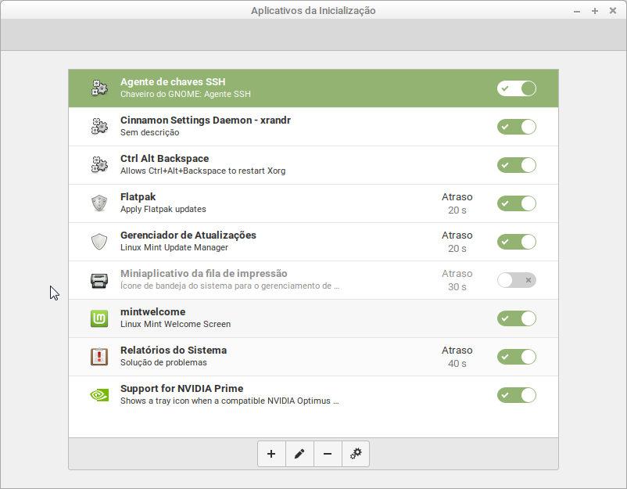The height and width of the screenshot is (489, 627).
Task: Click the 'Linux Mint Update Manager' description
Action: coord(174,248)
